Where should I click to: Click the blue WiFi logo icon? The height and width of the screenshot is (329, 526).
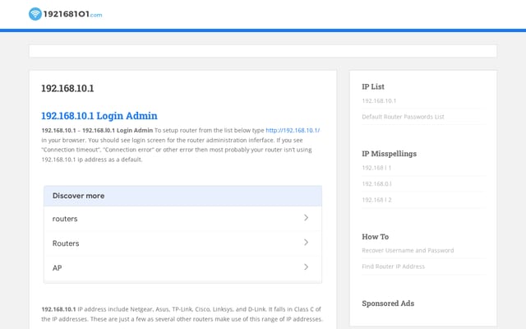[35, 14]
